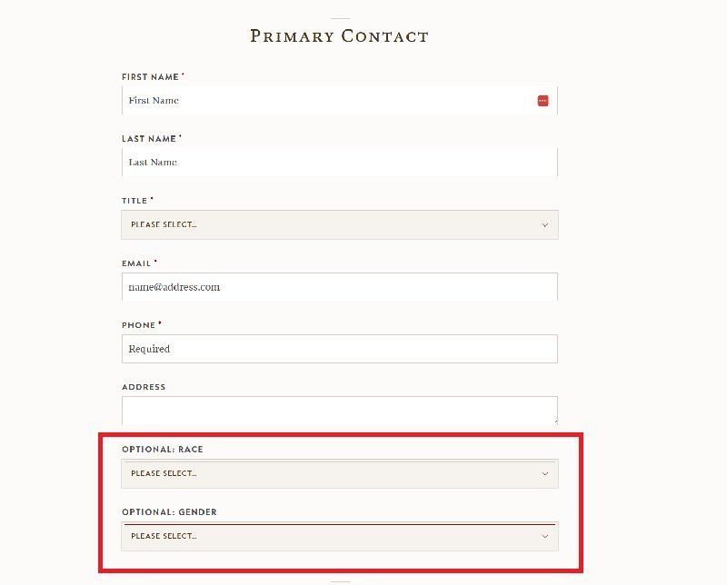Screen dimensions: 727x585
Task: Click the Address label
Action: coord(144,387)
